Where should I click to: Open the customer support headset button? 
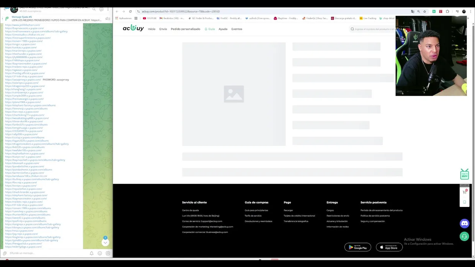point(464,236)
